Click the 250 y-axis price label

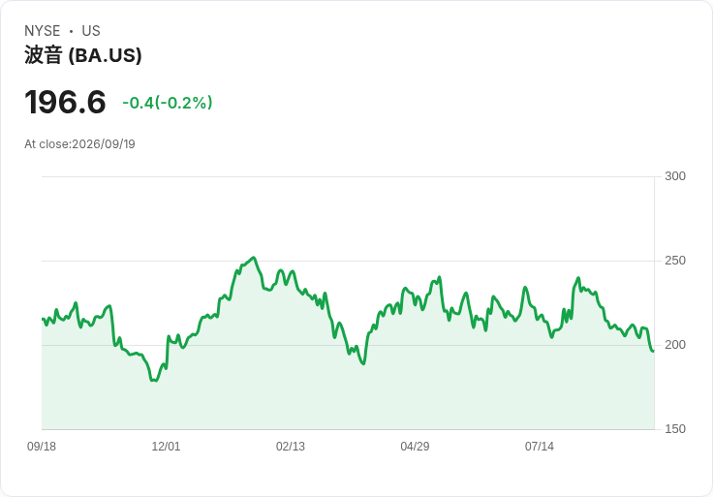(675, 261)
